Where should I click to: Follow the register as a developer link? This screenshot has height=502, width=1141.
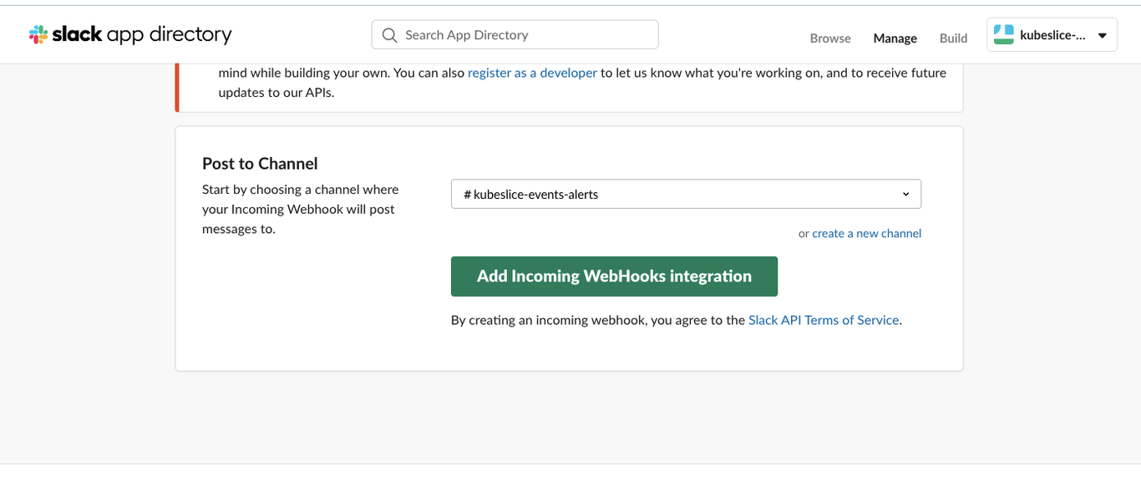point(532,73)
